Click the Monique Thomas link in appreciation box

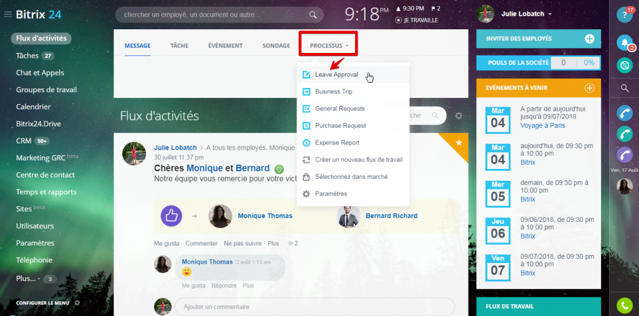[x=265, y=216]
